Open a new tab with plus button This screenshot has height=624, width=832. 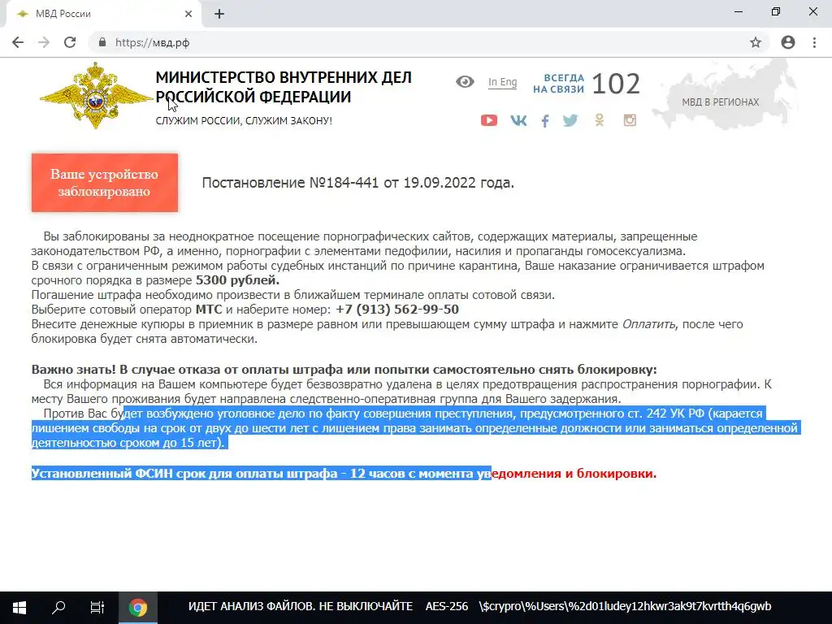click(x=219, y=15)
